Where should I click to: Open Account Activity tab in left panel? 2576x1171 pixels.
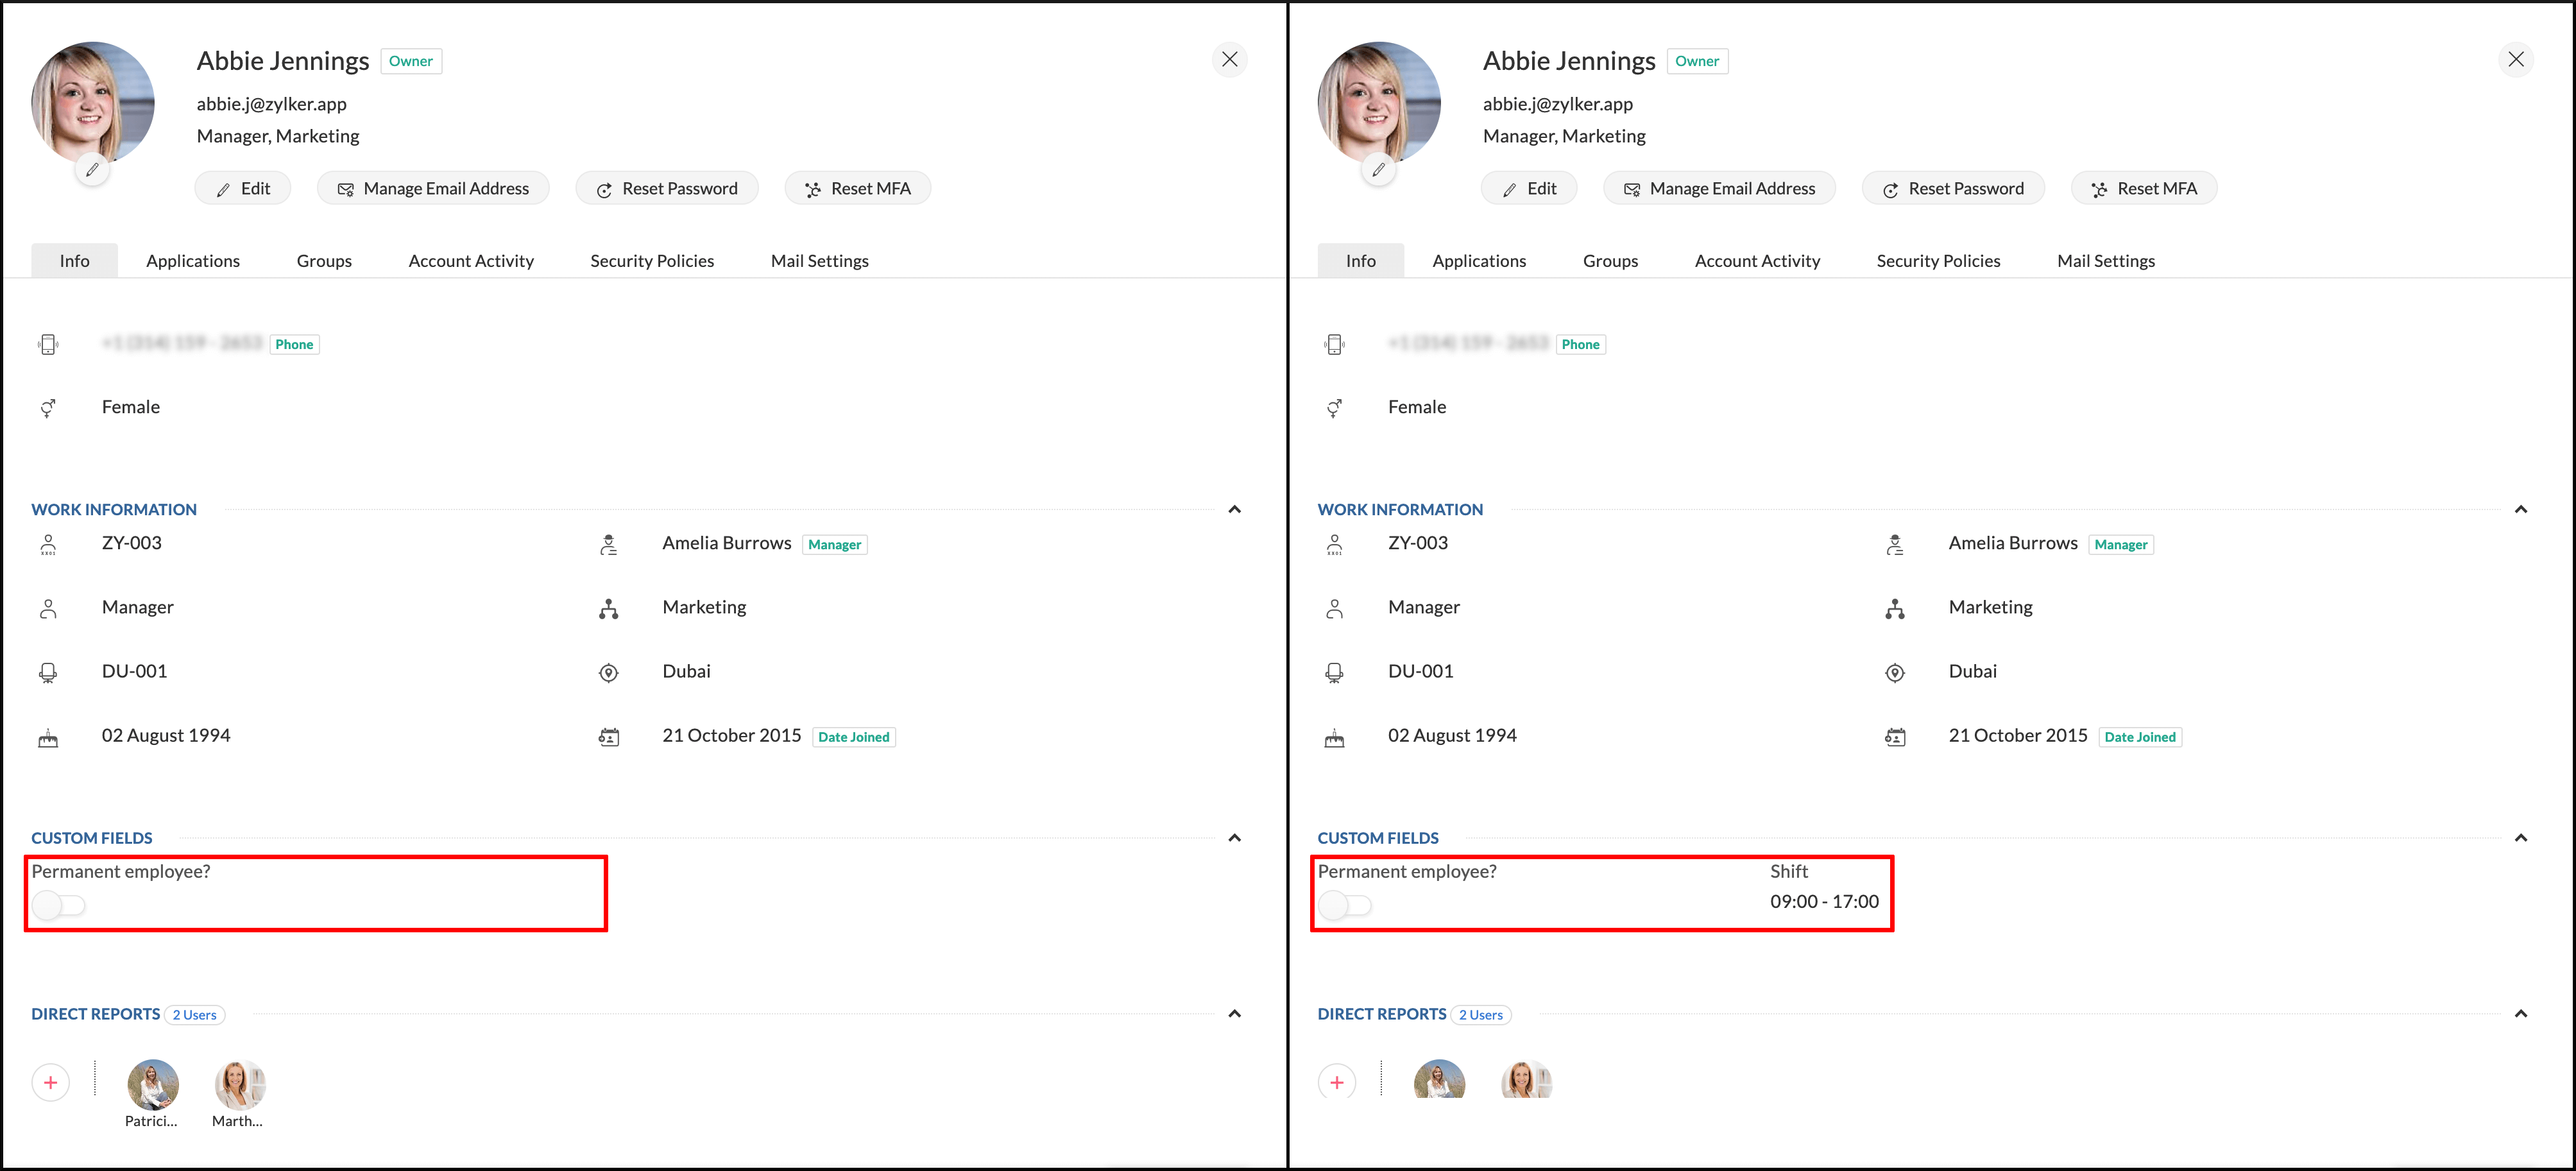(x=471, y=261)
